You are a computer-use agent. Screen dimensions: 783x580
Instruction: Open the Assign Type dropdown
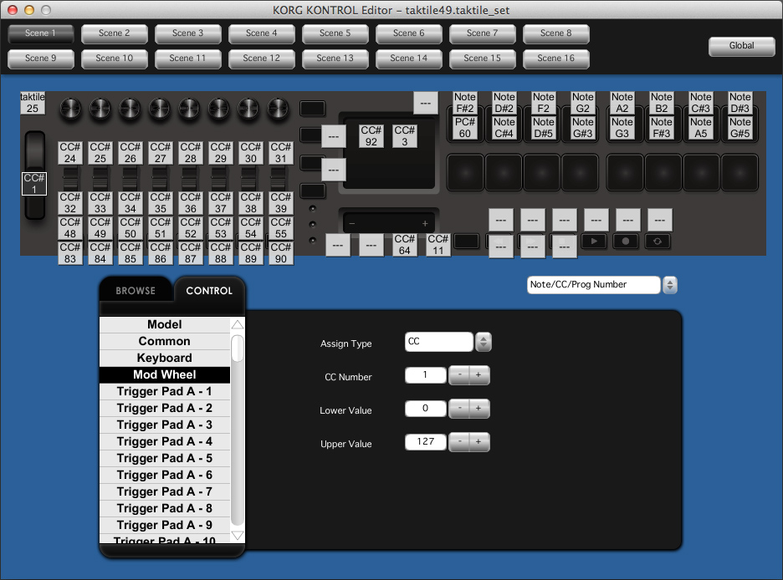448,342
